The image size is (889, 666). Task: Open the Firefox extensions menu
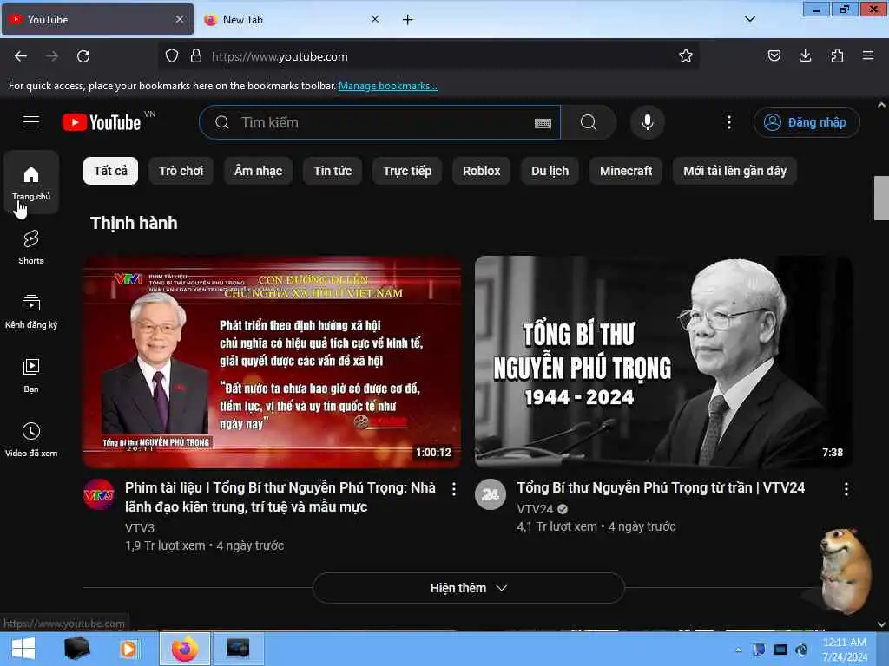(x=837, y=55)
